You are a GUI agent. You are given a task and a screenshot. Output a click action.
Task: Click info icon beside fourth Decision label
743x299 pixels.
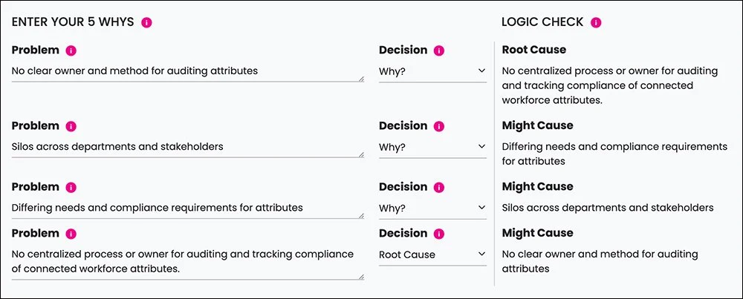(x=439, y=234)
